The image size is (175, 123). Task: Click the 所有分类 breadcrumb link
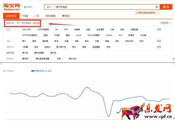pyautogui.click(x=10, y=23)
